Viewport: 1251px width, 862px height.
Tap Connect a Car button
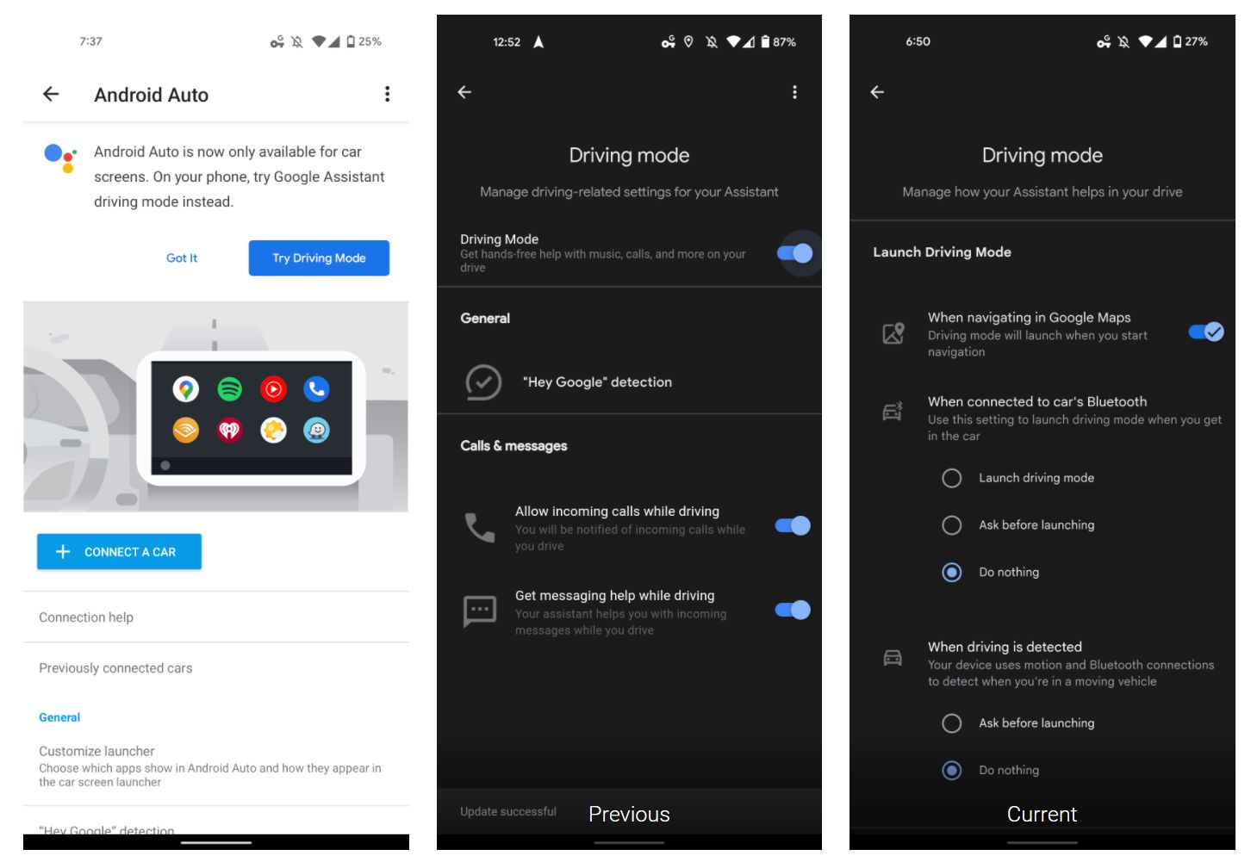point(119,551)
